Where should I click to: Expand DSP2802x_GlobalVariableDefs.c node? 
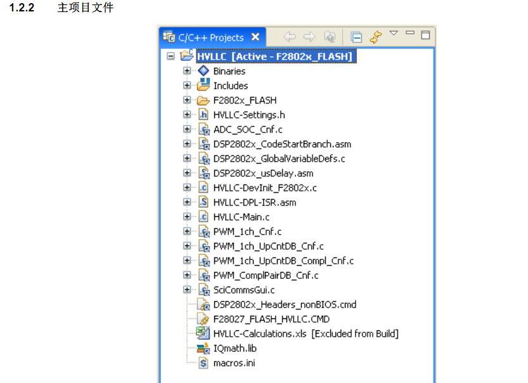(x=187, y=158)
